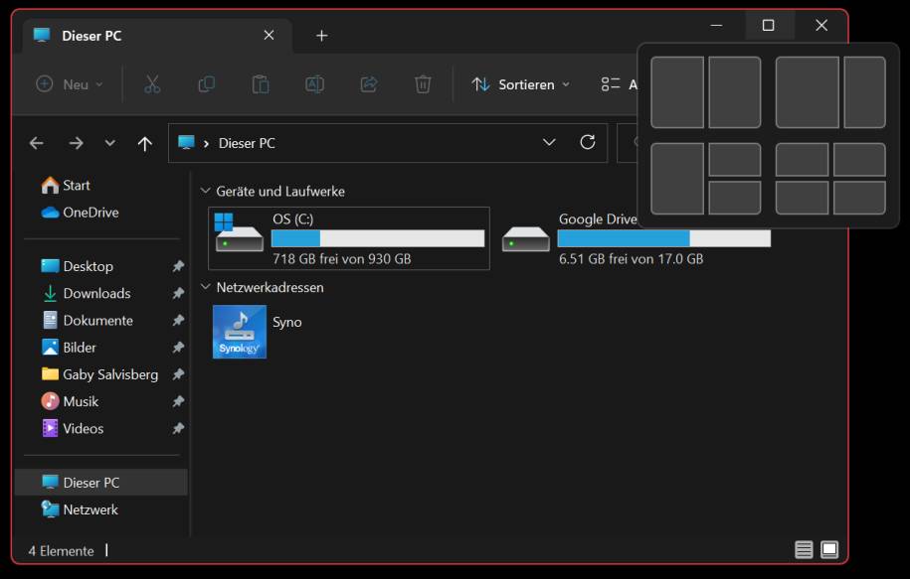
Task: Open the OS (C:) drive
Action: tap(349, 238)
